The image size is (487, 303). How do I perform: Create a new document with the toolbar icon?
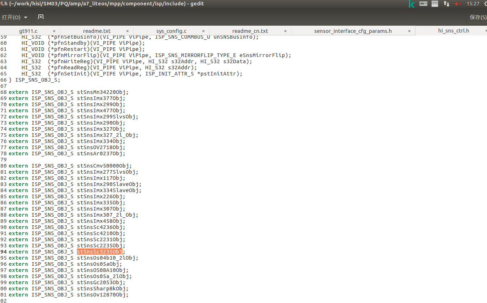point(40,17)
